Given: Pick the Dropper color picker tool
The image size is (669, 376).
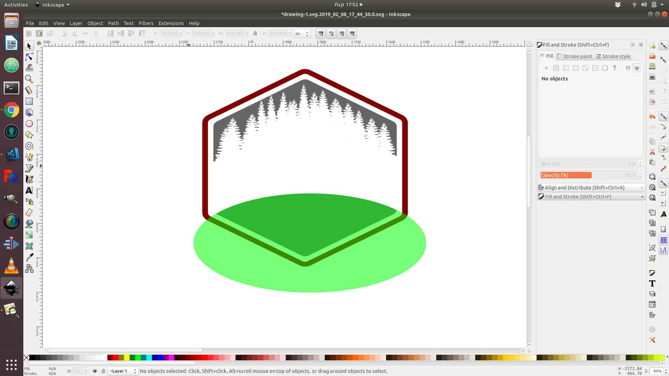Looking at the screenshot, I should (29, 257).
